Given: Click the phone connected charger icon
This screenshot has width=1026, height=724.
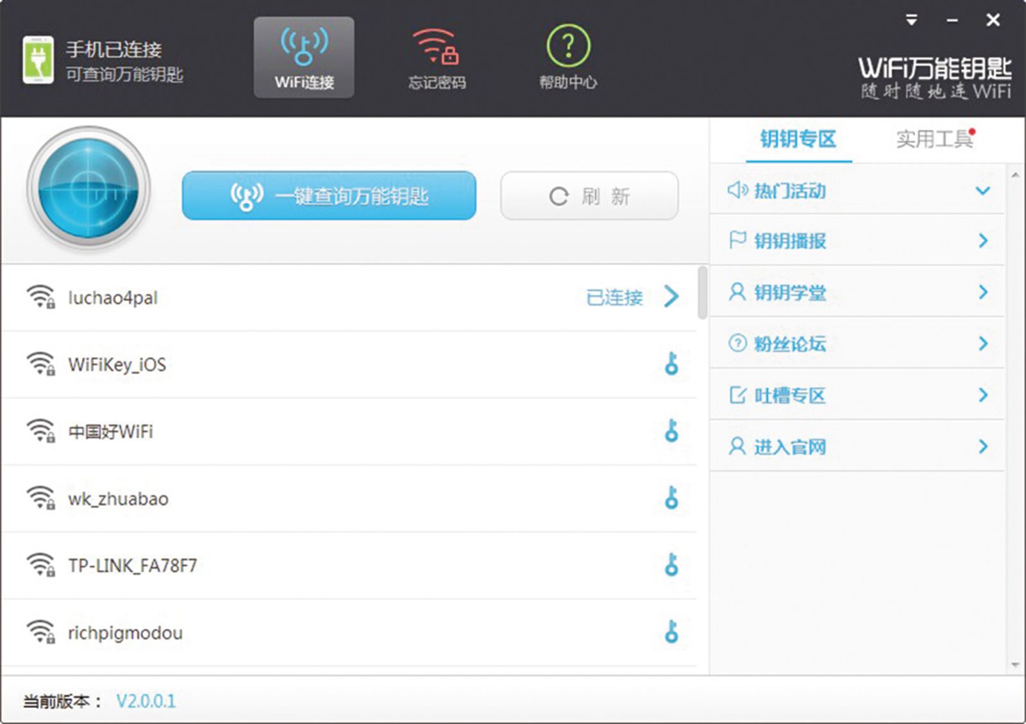Looking at the screenshot, I should click(x=38, y=60).
